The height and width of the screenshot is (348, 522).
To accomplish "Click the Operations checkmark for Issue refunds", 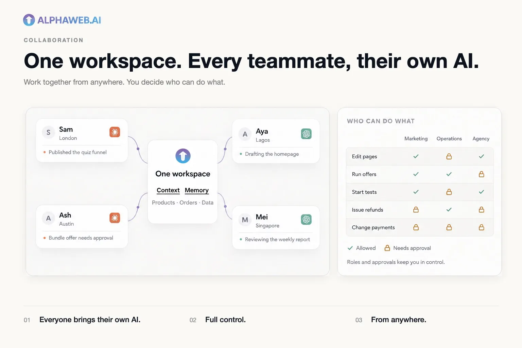I will pos(449,210).
